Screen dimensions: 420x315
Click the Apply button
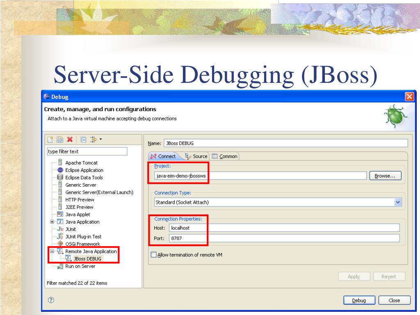[x=354, y=276]
